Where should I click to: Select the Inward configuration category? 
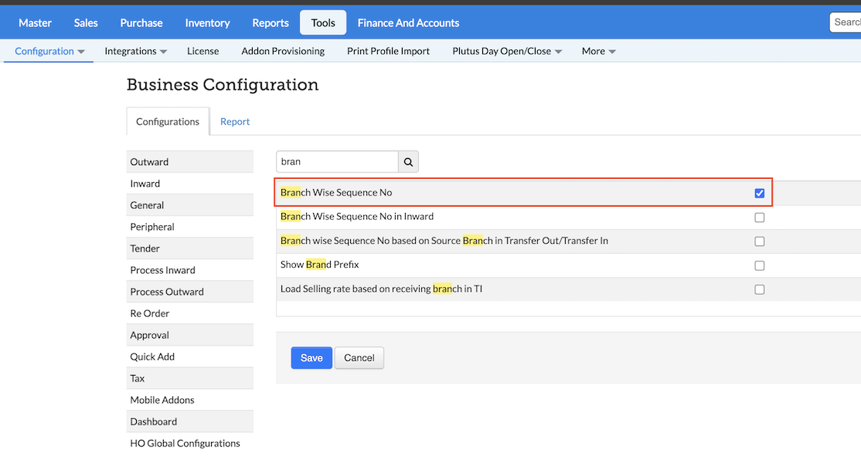click(x=145, y=184)
